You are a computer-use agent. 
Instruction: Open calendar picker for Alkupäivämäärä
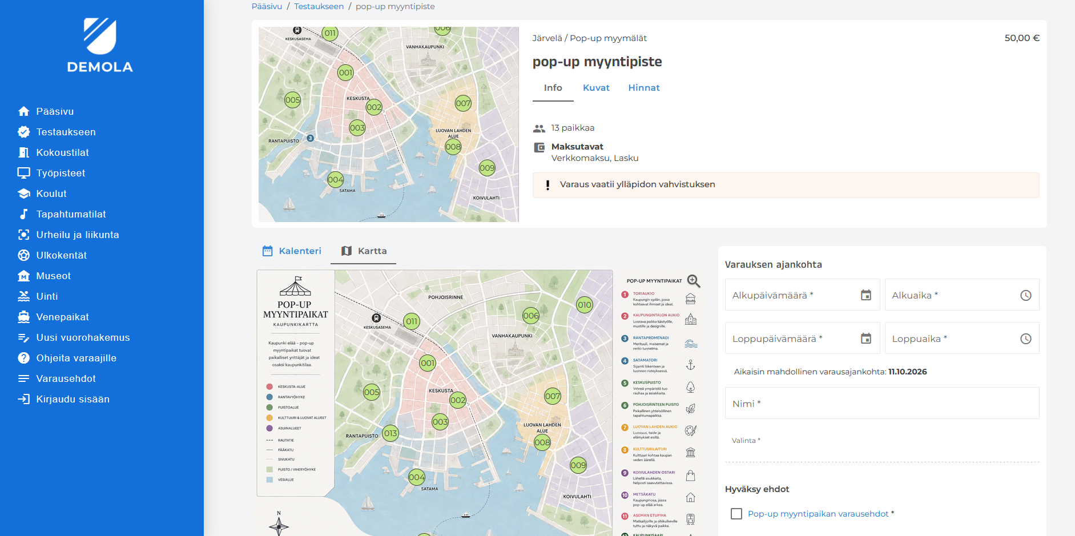click(x=866, y=295)
